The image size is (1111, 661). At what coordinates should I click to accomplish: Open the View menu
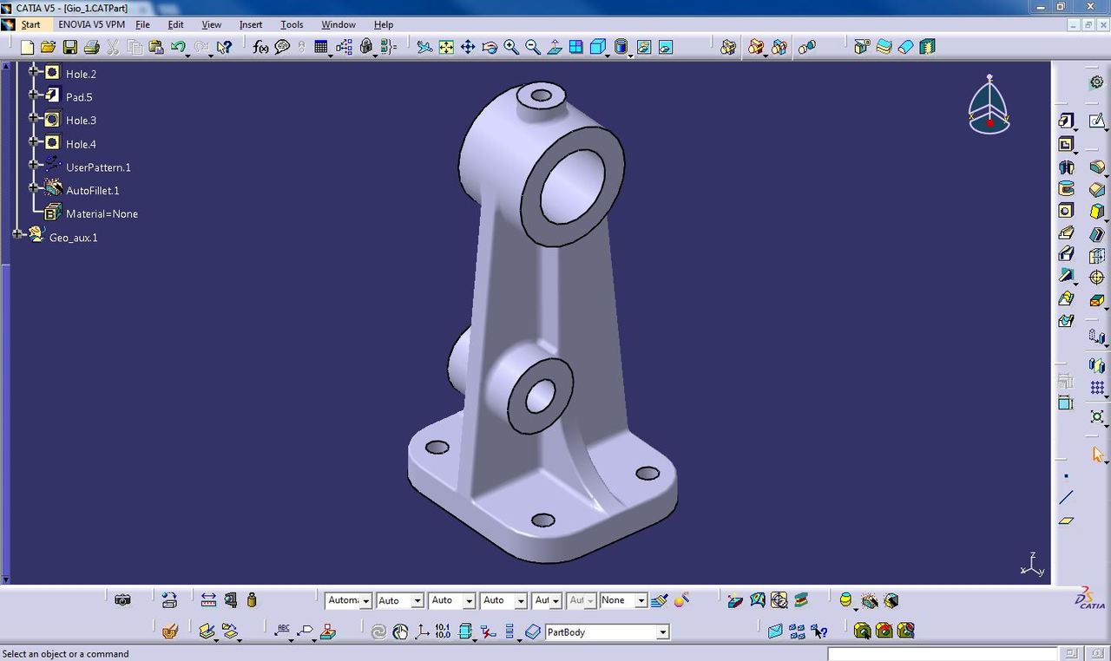tap(212, 24)
